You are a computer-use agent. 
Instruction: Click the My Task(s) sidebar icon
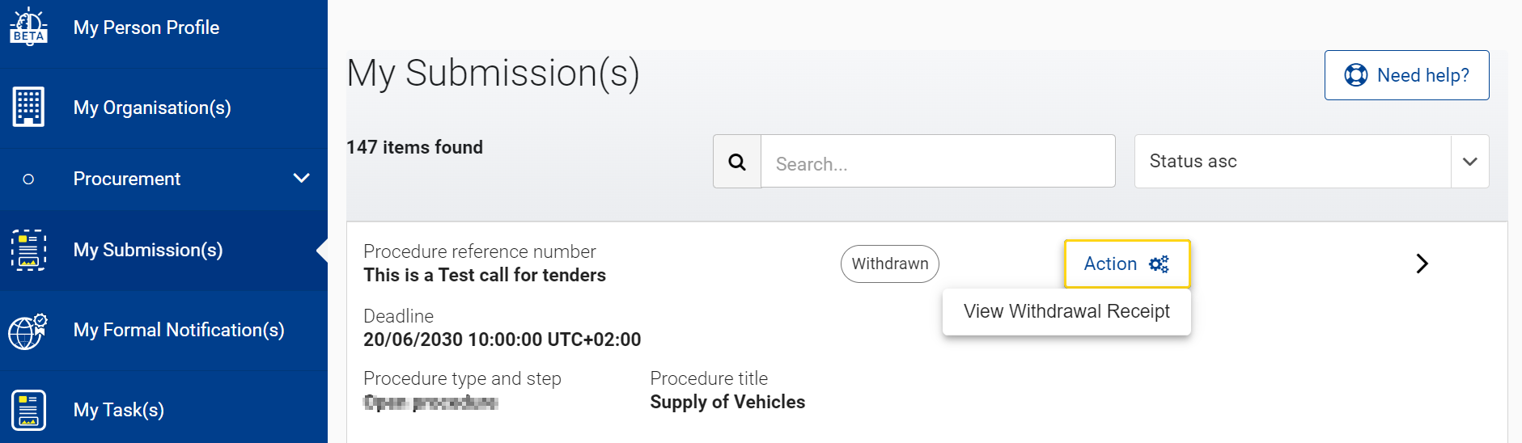(x=28, y=410)
